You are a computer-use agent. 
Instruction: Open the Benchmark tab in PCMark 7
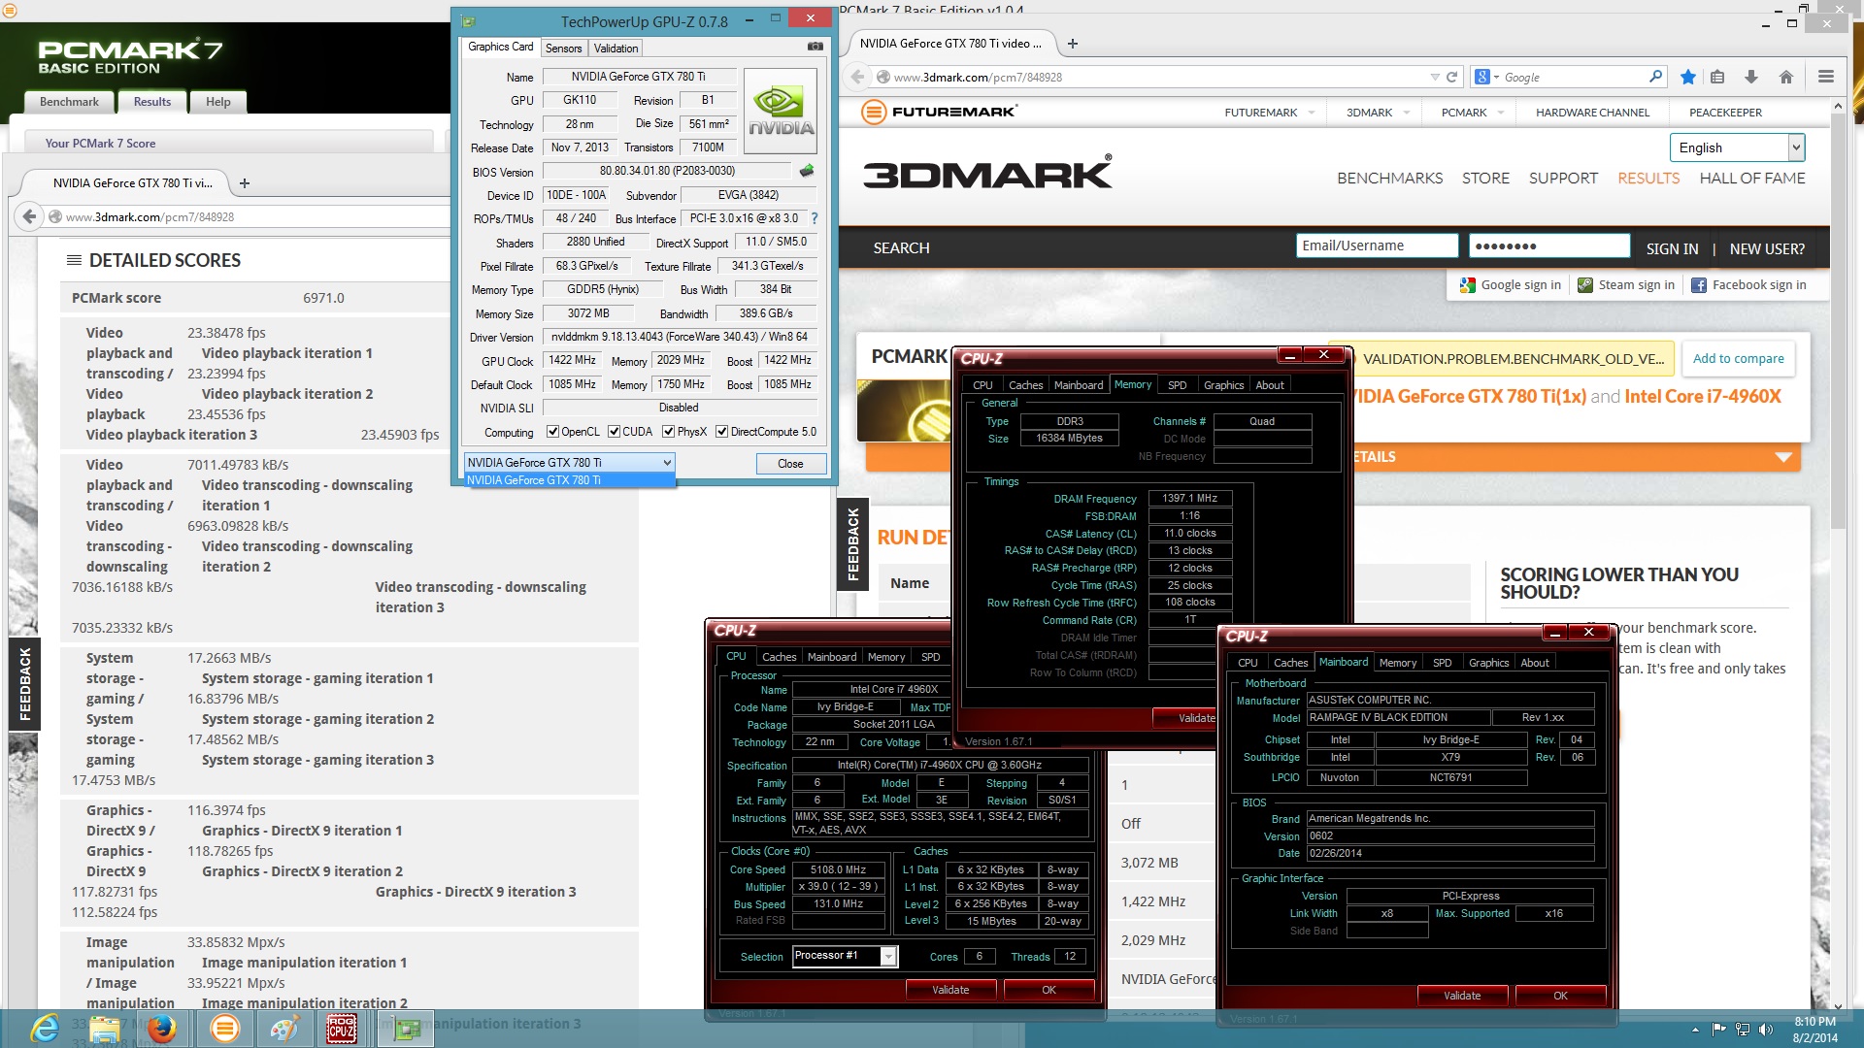coord(69,102)
